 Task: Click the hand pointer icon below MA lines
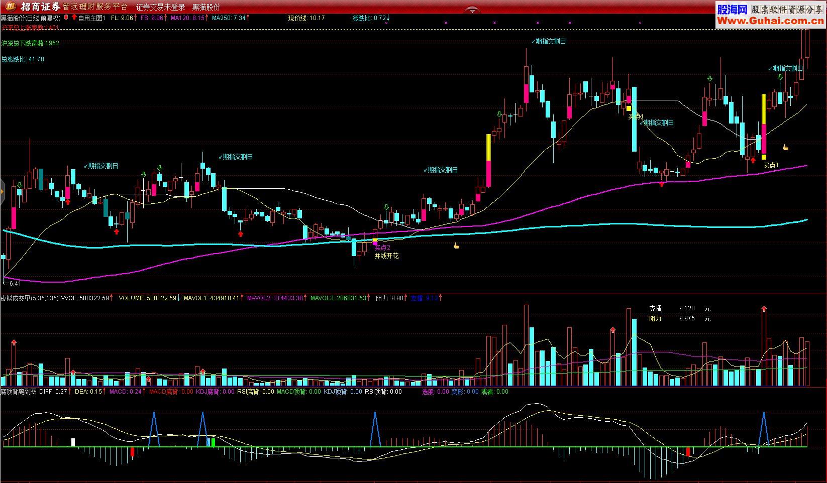click(x=456, y=245)
